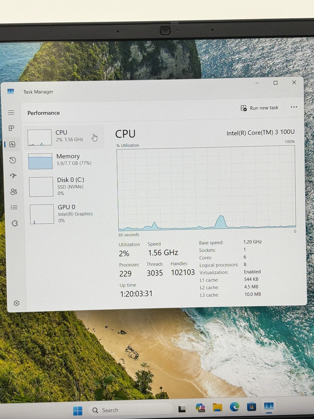Open Windows Start menu

click(x=78, y=410)
